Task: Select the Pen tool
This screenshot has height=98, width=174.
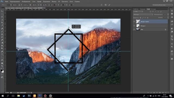Action: click(x=2, y=51)
